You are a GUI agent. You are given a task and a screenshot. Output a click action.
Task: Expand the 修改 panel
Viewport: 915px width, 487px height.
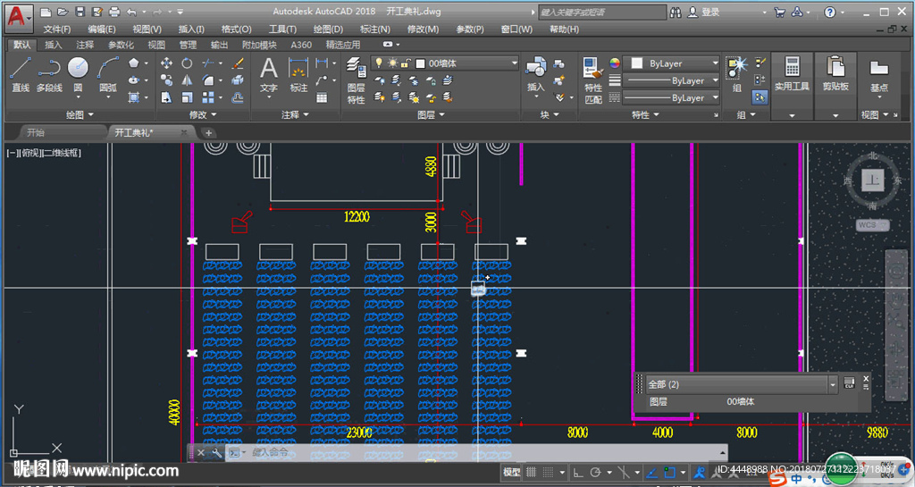202,115
